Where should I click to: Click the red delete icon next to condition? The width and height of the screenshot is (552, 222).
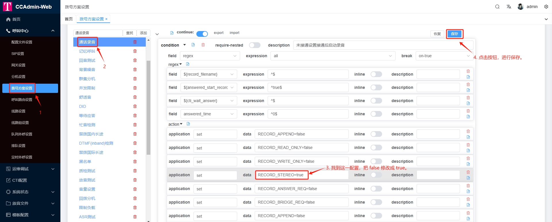203,45
